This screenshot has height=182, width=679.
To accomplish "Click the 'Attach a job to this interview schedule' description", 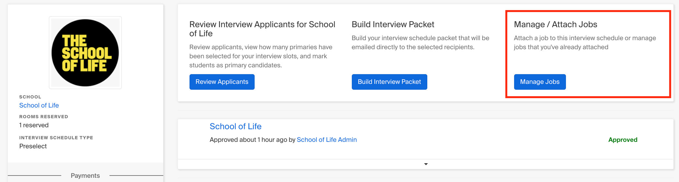I will click(585, 42).
